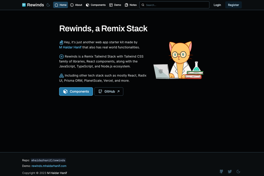Screen dimensions: 264x176
Task: Click the target circle icon before Rewinds
Action: pyautogui.click(x=61, y=56)
